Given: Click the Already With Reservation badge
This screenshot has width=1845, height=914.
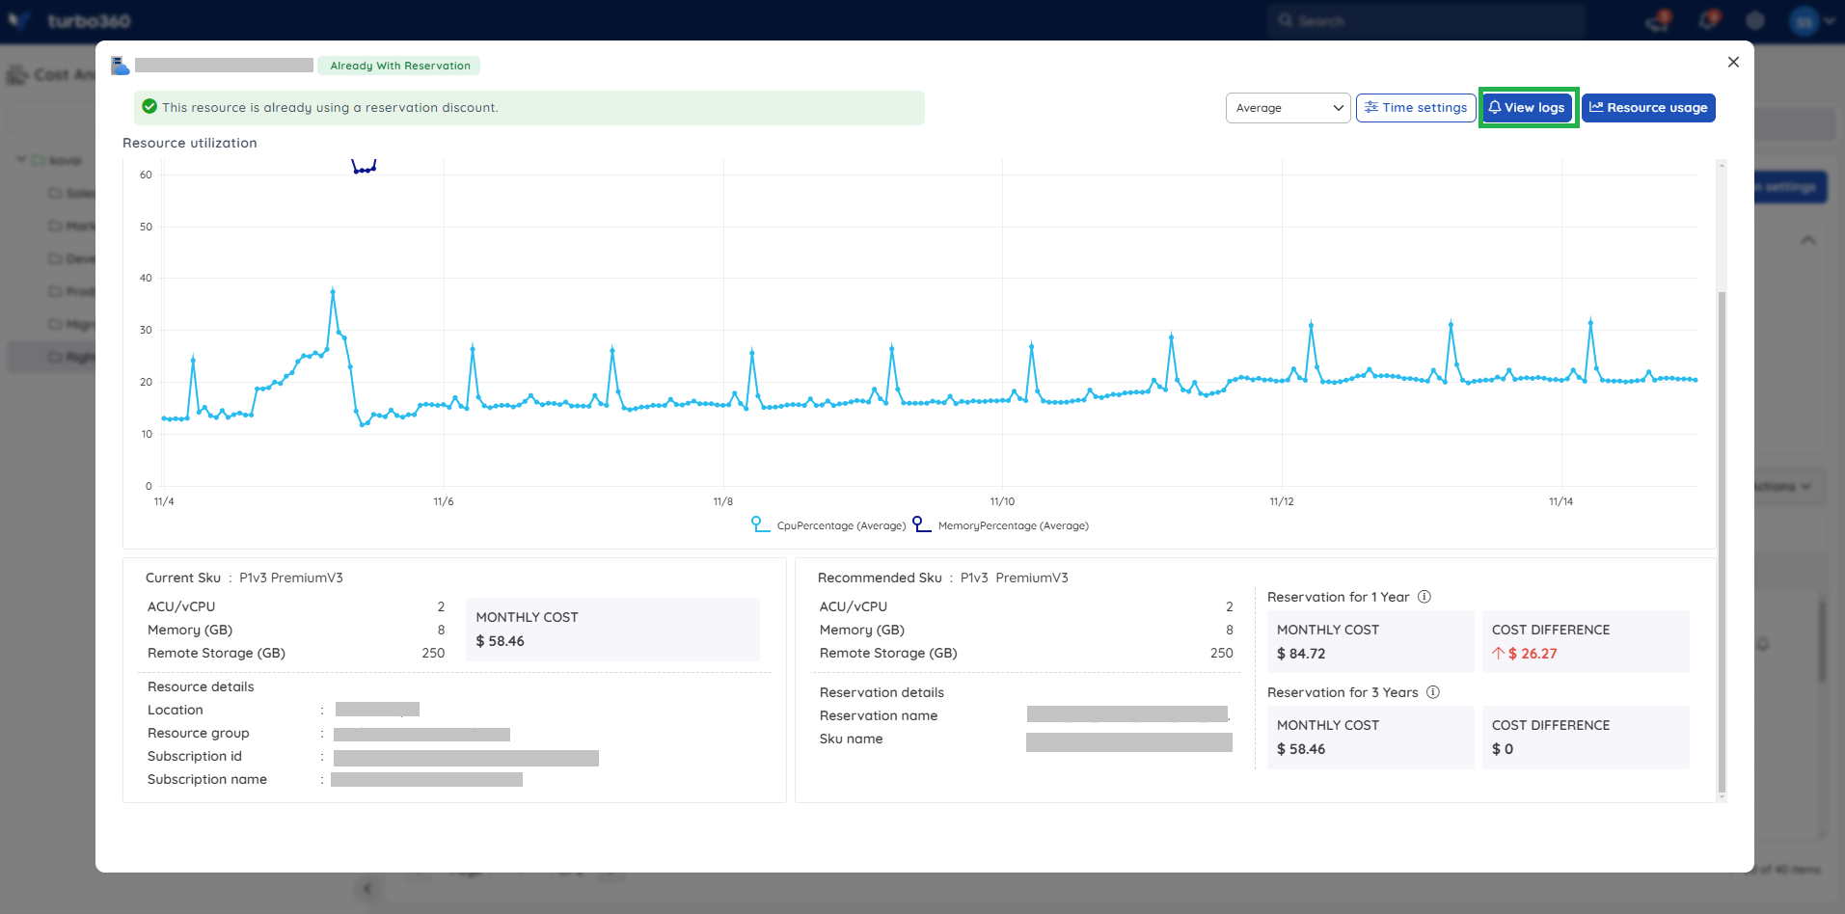Looking at the screenshot, I should click(x=399, y=66).
